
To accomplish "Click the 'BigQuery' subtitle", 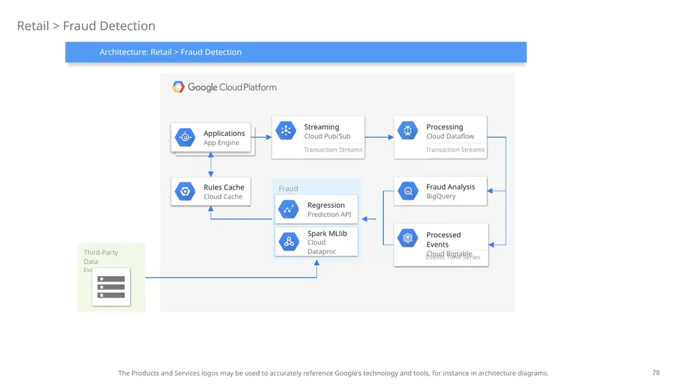I will pos(441,196).
